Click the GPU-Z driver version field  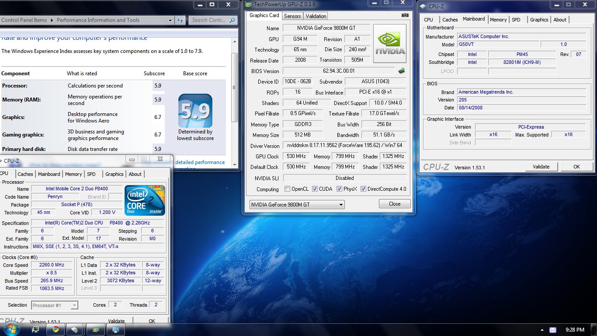[345, 145]
